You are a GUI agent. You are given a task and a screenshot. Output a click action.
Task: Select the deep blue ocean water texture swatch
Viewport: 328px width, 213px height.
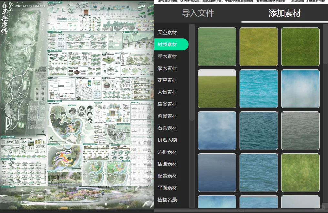pyautogui.click(x=259, y=130)
